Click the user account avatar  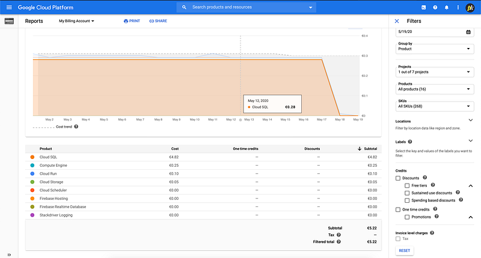pyautogui.click(x=470, y=7)
